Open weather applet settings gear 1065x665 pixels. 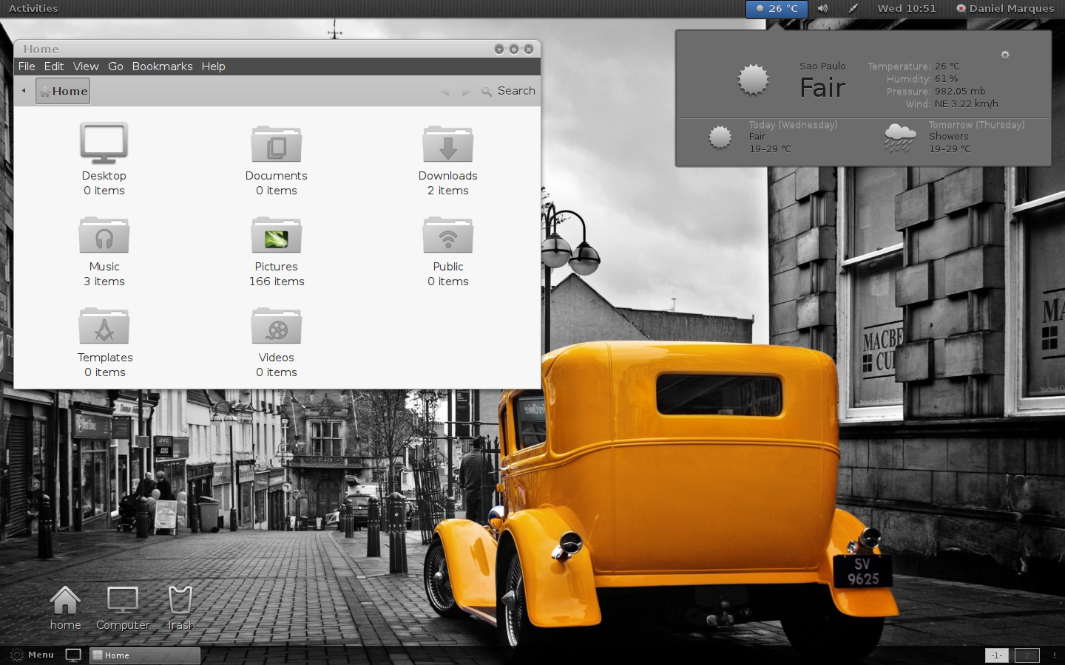pyautogui.click(x=1005, y=55)
